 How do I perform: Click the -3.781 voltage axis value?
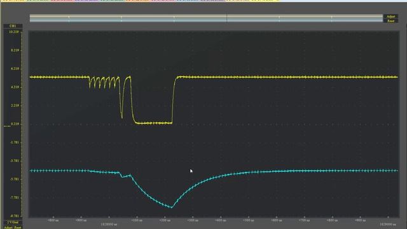click(15, 161)
